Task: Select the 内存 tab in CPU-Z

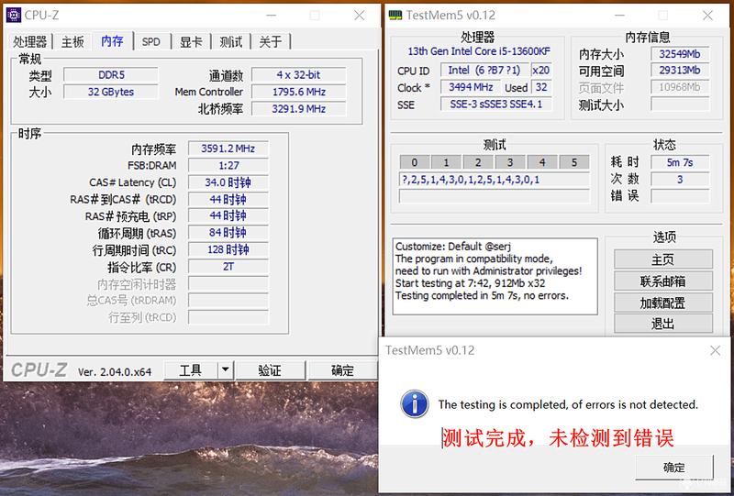Action: (x=112, y=40)
